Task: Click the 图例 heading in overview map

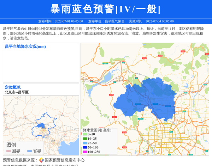Action: click(11, 145)
